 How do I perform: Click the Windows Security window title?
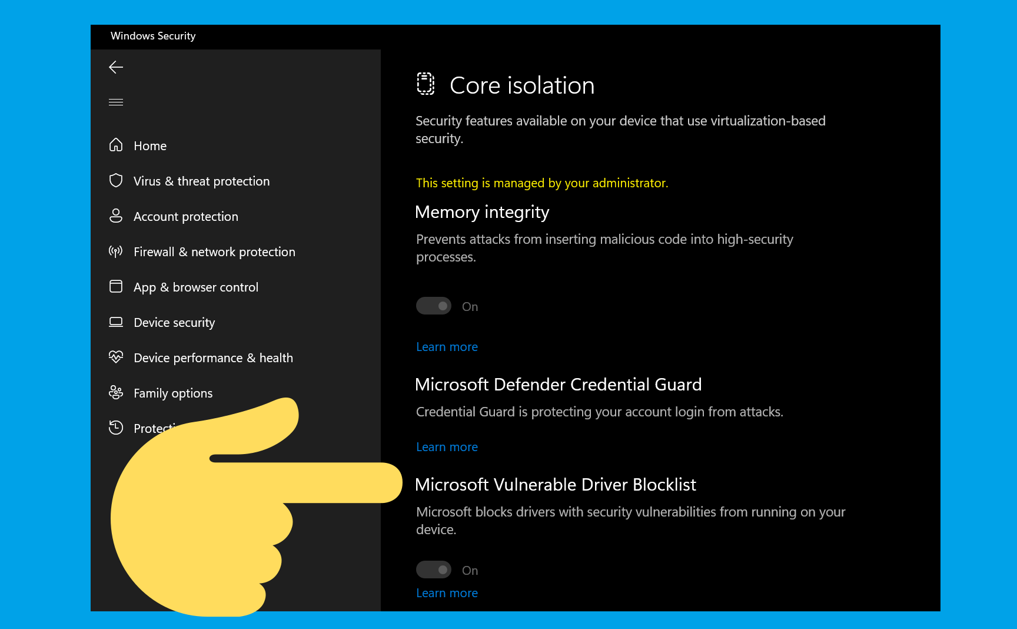pyautogui.click(x=153, y=36)
